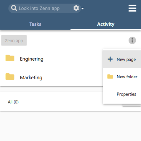
Task: Click the plus icon beside New page
Action: pyautogui.click(x=110, y=59)
